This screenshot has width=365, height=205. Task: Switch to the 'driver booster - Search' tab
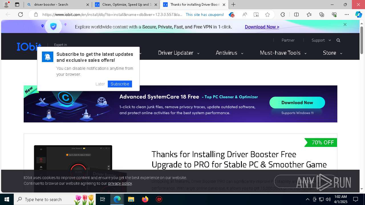point(58,5)
